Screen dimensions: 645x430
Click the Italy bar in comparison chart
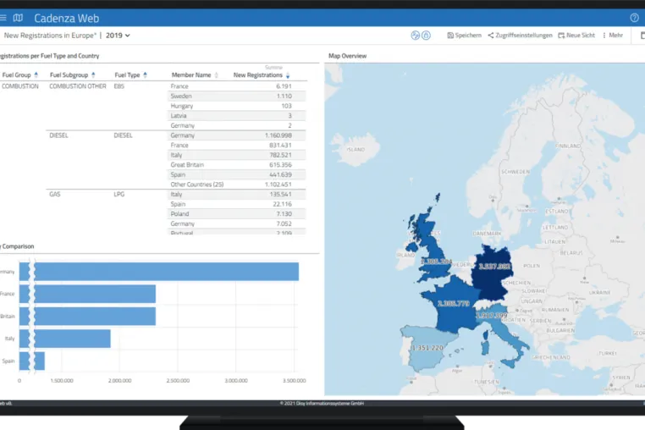[65, 339]
